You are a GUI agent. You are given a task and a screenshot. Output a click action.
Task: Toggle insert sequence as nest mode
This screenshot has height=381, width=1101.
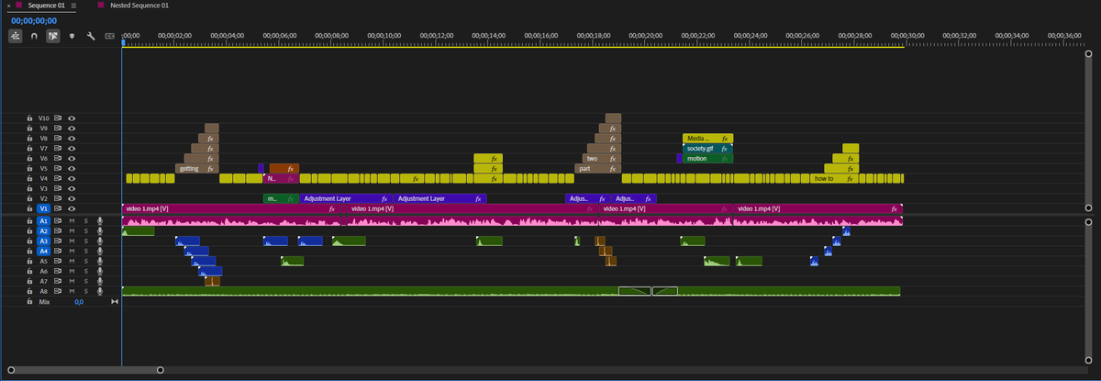[17, 36]
